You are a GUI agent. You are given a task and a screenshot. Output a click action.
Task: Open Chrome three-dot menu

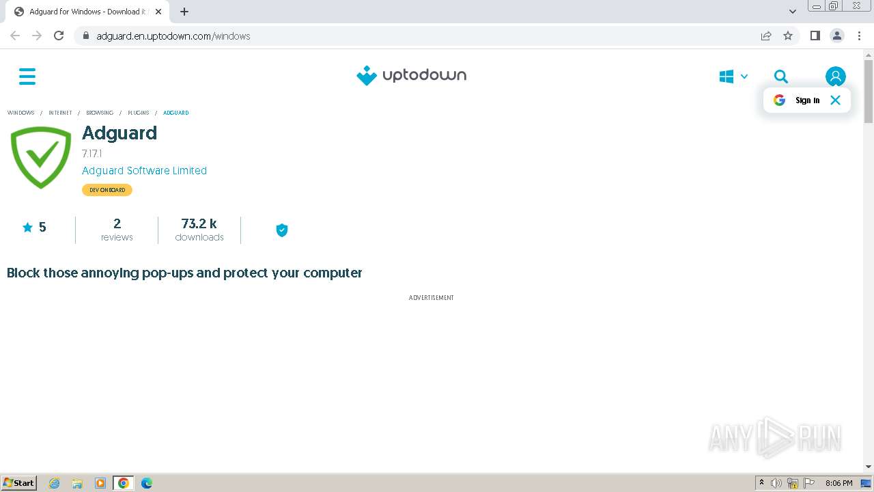click(859, 36)
